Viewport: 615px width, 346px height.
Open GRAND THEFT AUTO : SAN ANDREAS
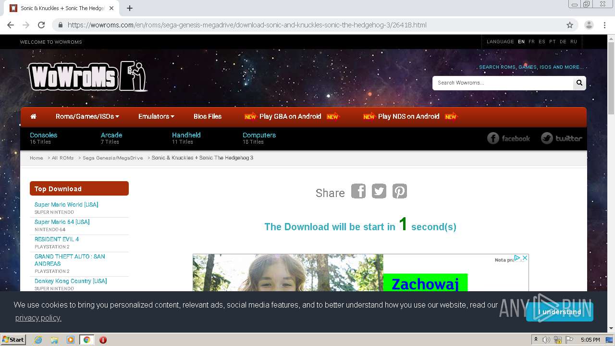coord(70,260)
